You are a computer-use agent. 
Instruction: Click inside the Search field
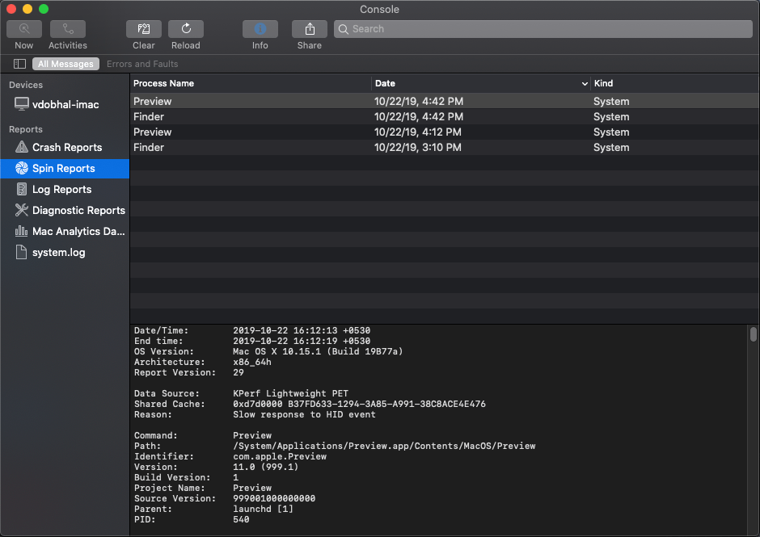point(542,28)
